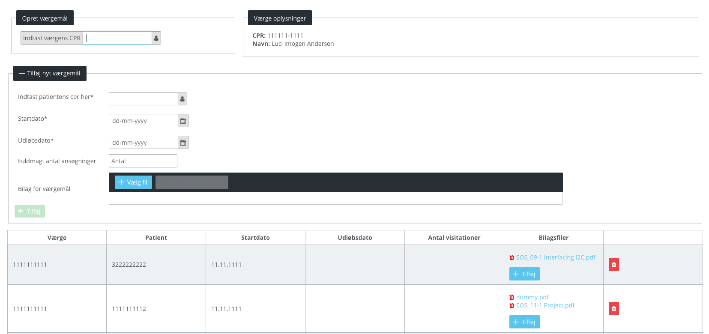Screen dimensions: 709x334
Task: Delete row for patient 3222222222
Action: tap(614, 265)
